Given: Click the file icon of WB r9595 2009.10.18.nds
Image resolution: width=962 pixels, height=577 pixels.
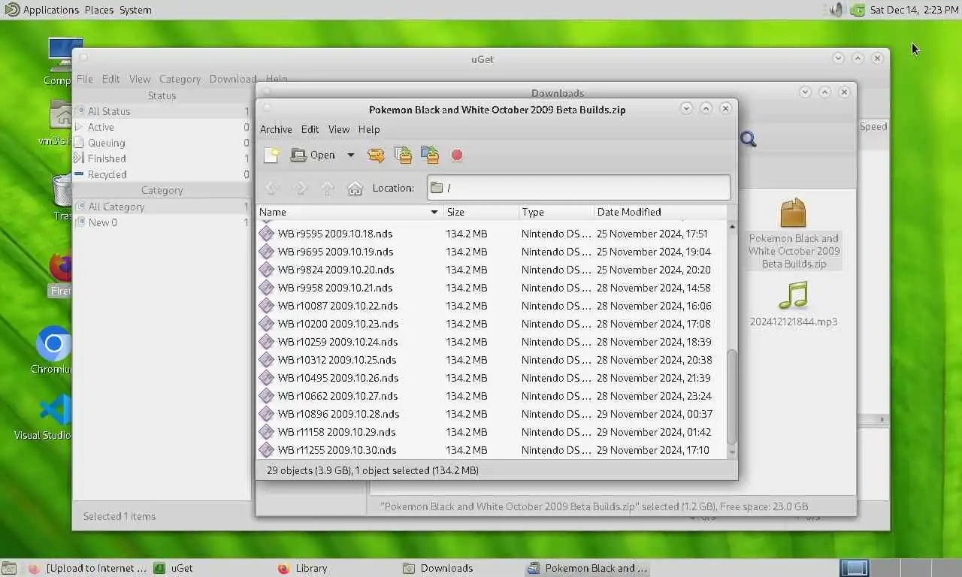Looking at the screenshot, I should [x=266, y=234].
